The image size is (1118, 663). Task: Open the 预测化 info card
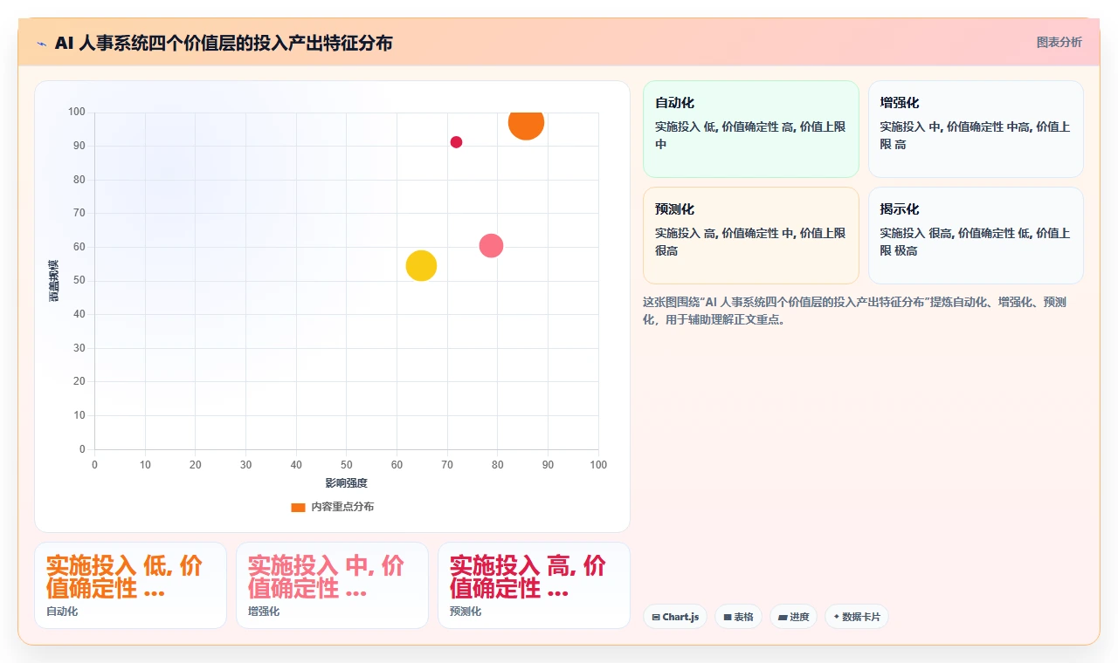tap(751, 236)
